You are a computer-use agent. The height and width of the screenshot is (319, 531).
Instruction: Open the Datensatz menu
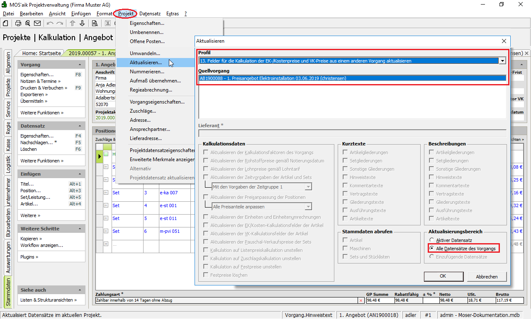(x=150, y=14)
